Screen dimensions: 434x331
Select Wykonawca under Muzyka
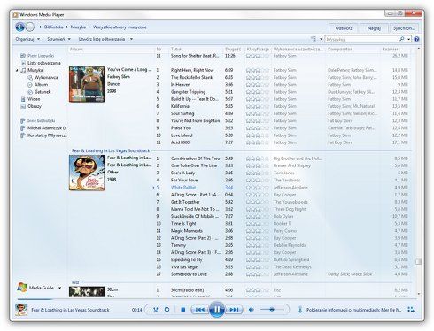(46, 77)
